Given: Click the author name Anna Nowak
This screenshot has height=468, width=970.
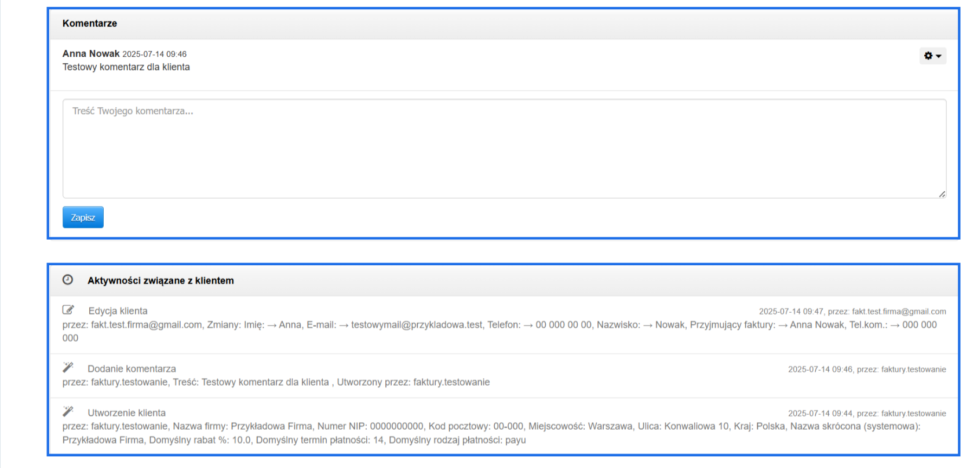Looking at the screenshot, I should click(x=91, y=53).
